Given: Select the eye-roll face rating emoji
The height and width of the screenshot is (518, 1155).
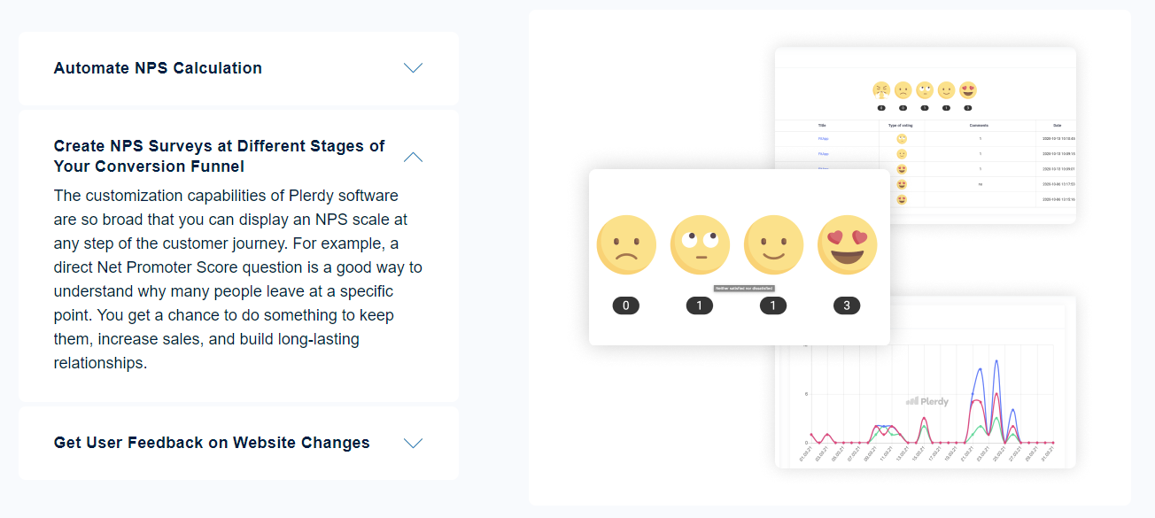Looking at the screenshot, I should [699, 244].
